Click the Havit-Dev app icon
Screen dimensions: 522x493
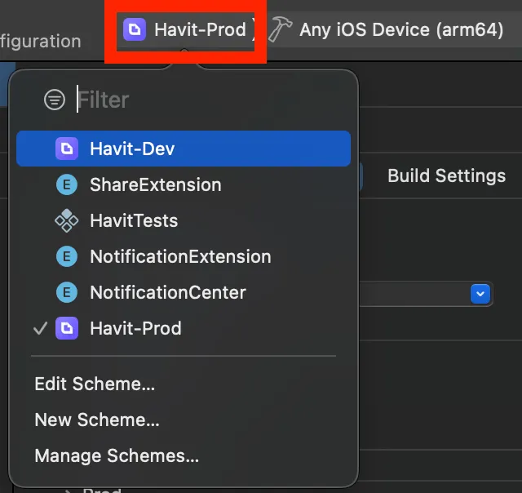point(66,149)
